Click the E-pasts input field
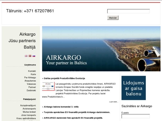The image size is (162, 121). pos(136,116)
